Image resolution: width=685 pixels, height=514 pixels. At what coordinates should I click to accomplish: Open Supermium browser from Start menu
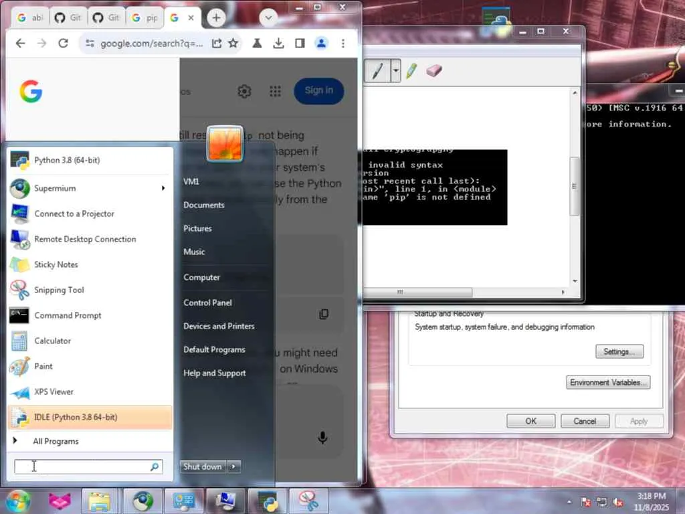[x=90, y=188]
